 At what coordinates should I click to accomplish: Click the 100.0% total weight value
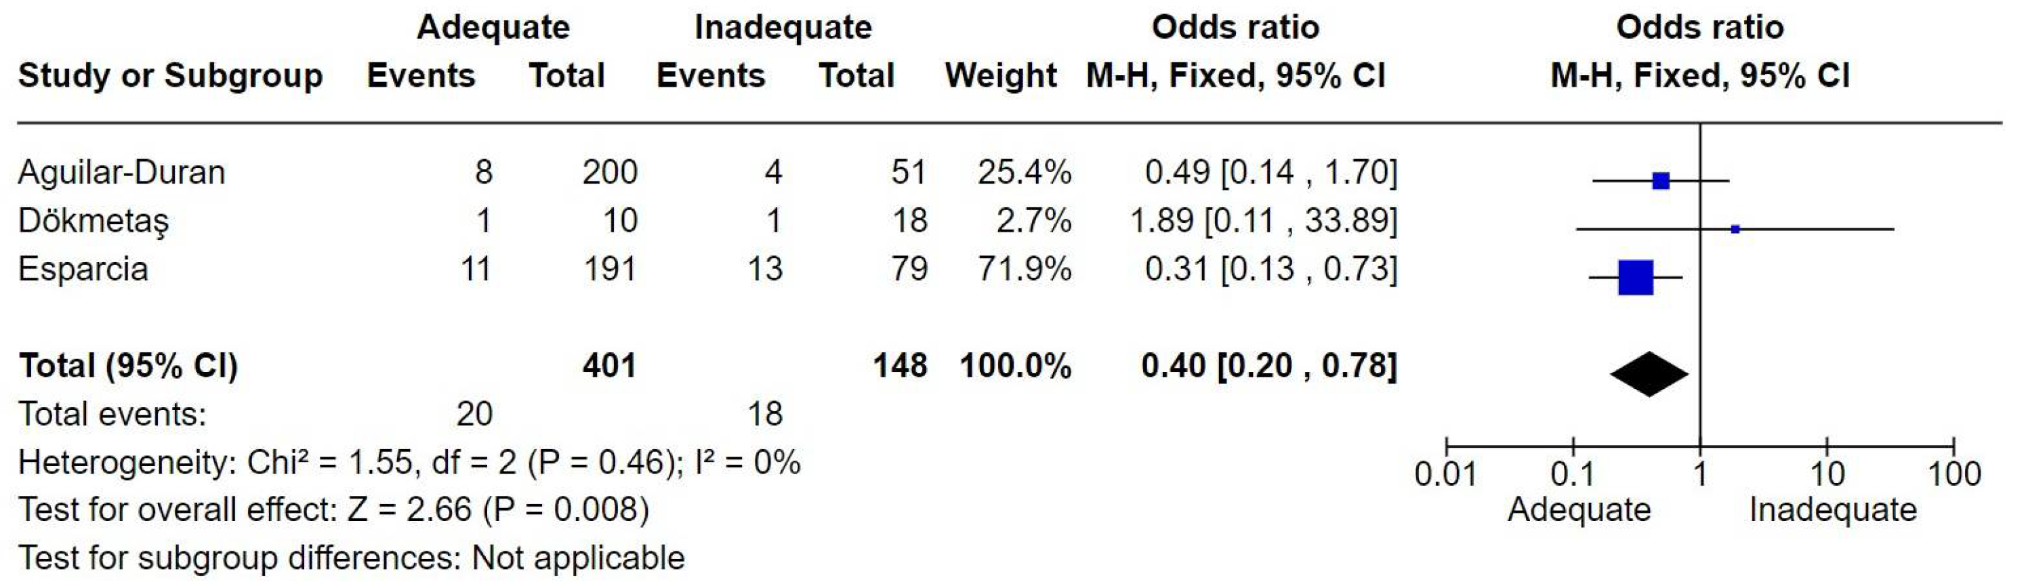(1015, 366)
